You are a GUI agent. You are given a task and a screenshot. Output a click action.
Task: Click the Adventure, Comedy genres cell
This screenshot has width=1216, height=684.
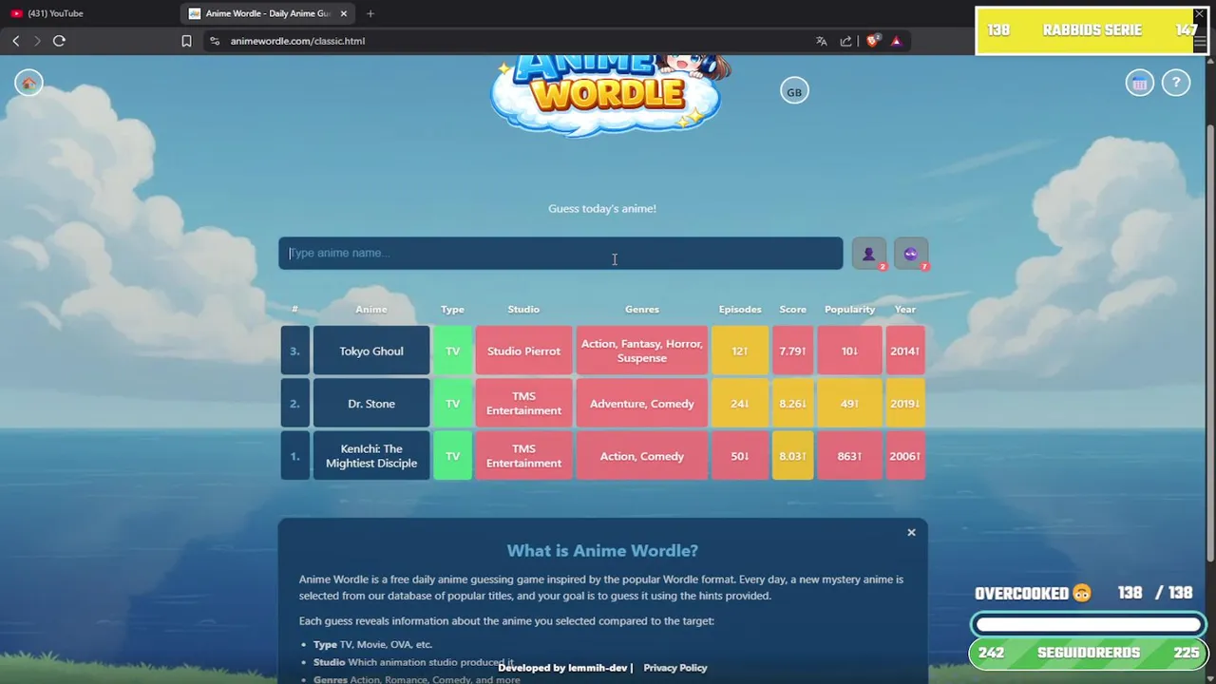[x=642, y=404]
